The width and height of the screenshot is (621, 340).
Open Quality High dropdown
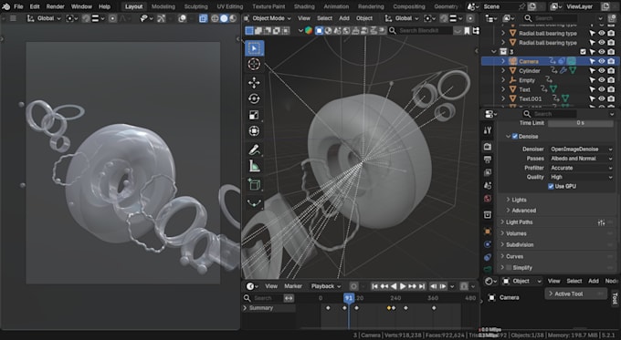582,177
